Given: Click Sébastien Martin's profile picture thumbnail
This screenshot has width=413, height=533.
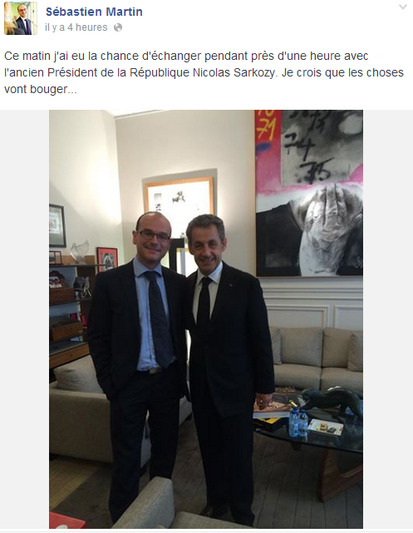Looking at the screenshot, I should 21,18.
